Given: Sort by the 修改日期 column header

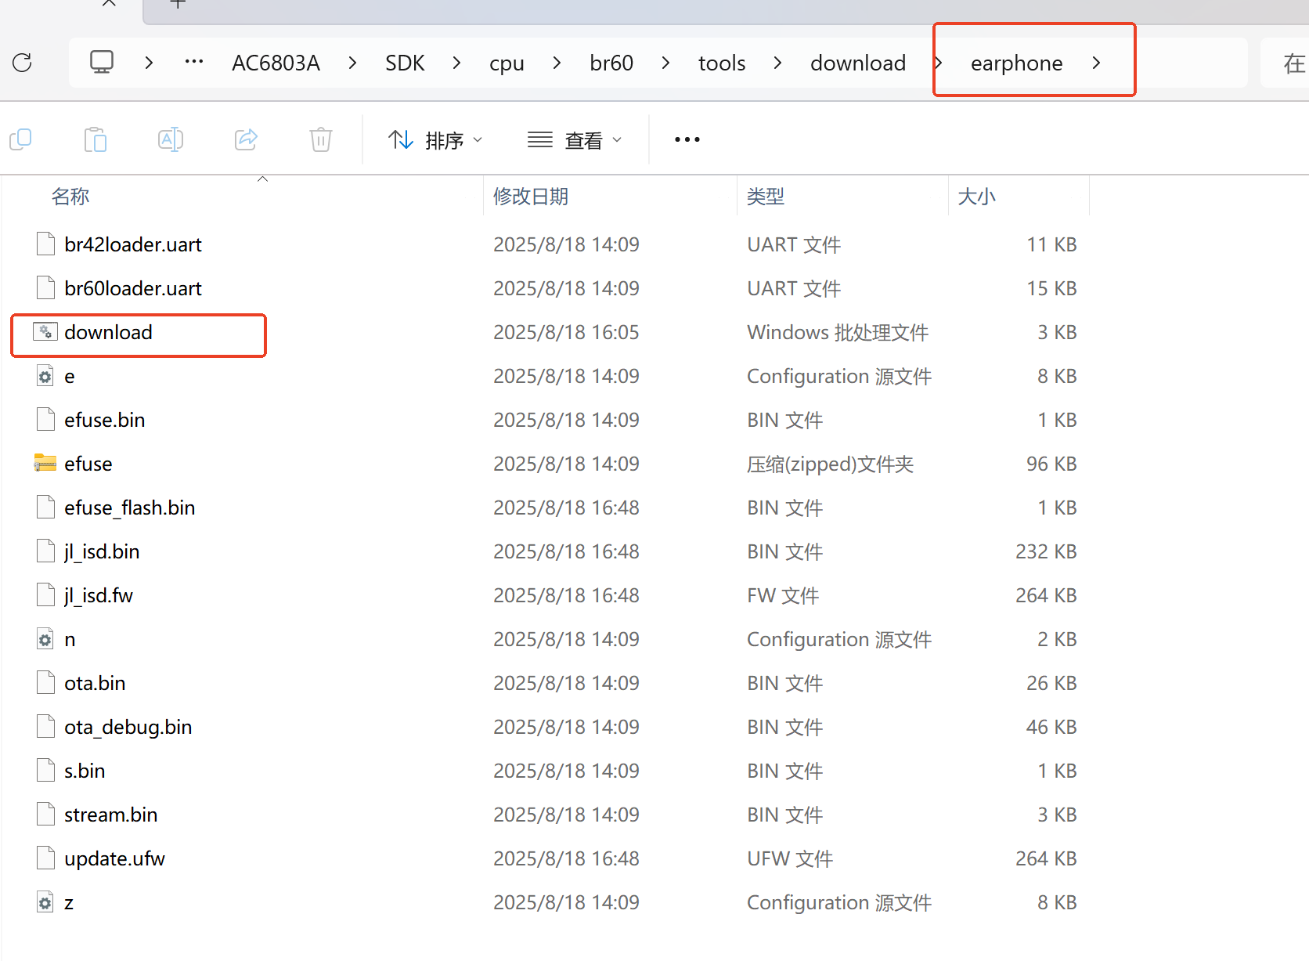Looking at the screenshot, I should (531, 197).
